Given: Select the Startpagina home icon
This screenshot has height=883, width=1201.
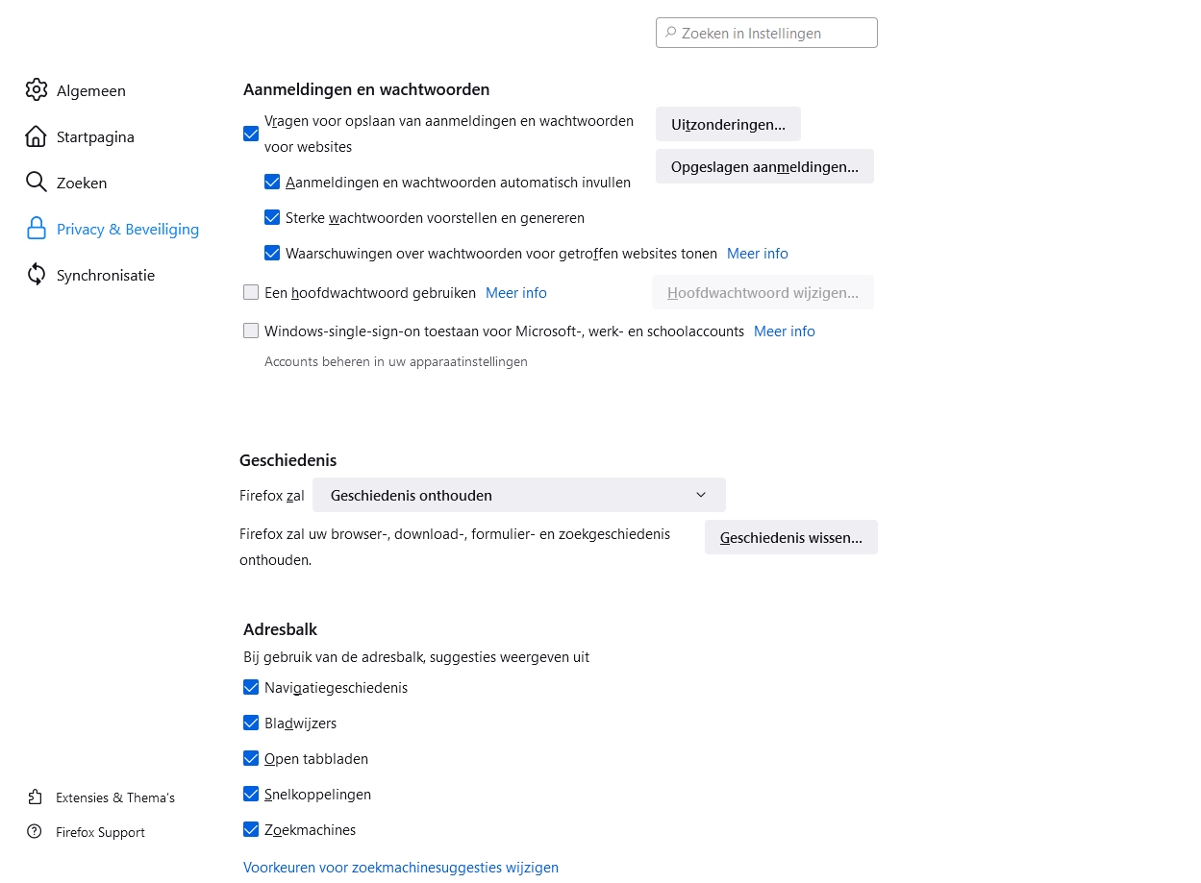Looking at the screenshot, I should pyautogui.click(x=36, y=136).
